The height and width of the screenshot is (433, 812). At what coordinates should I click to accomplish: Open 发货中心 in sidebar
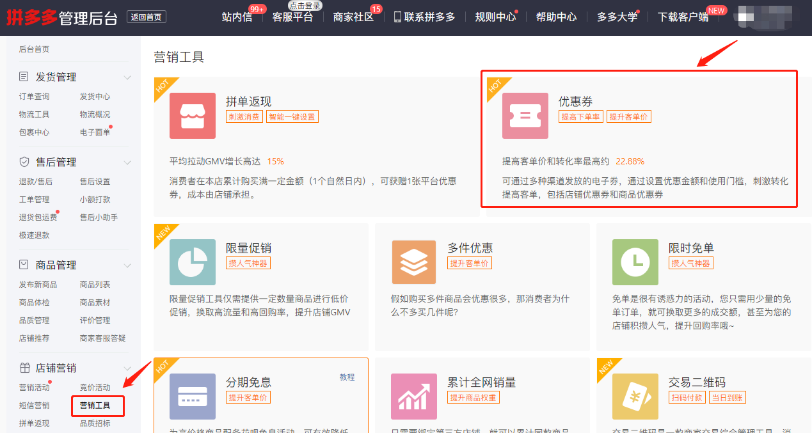pos(95,97)
